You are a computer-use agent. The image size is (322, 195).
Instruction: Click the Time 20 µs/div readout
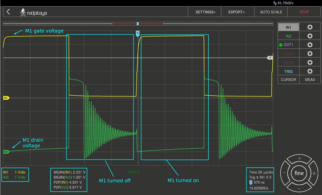click(x=261, y=172)
